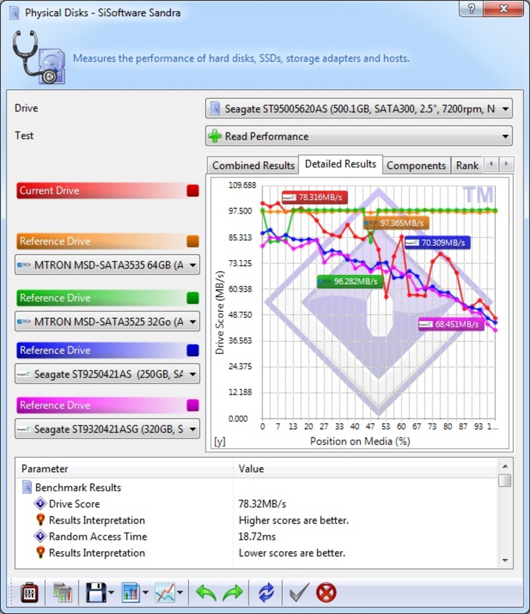Click the red 78.316MB/s chart label

315,197
